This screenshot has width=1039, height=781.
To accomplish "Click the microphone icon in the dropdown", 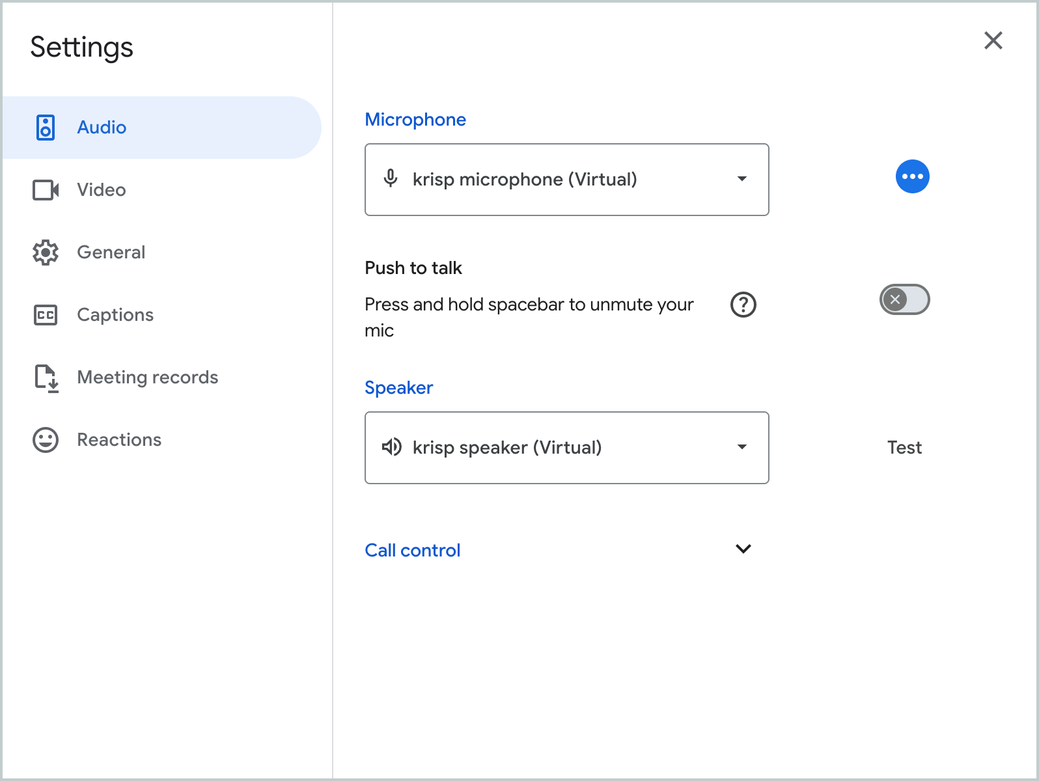I will point(391,178).
